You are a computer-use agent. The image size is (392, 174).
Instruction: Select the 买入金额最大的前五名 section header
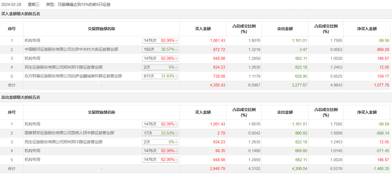21,14
